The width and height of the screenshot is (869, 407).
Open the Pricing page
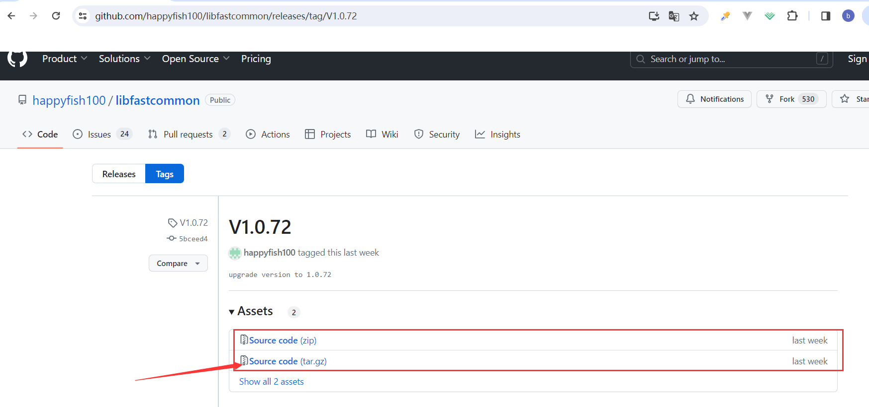coord(256,59)
